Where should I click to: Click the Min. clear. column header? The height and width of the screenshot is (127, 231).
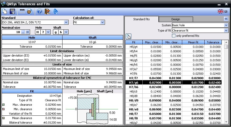pos(172,42)
